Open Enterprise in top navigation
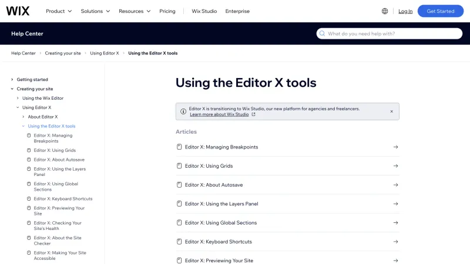 click(x=237, y=11)
